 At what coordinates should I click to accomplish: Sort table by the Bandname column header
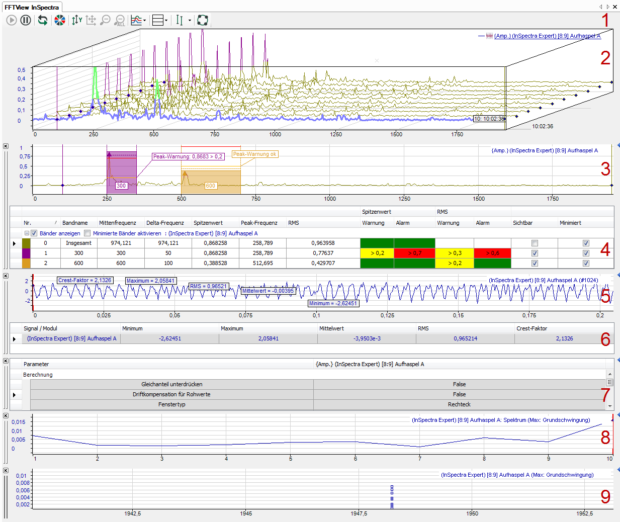pos(75,223)
